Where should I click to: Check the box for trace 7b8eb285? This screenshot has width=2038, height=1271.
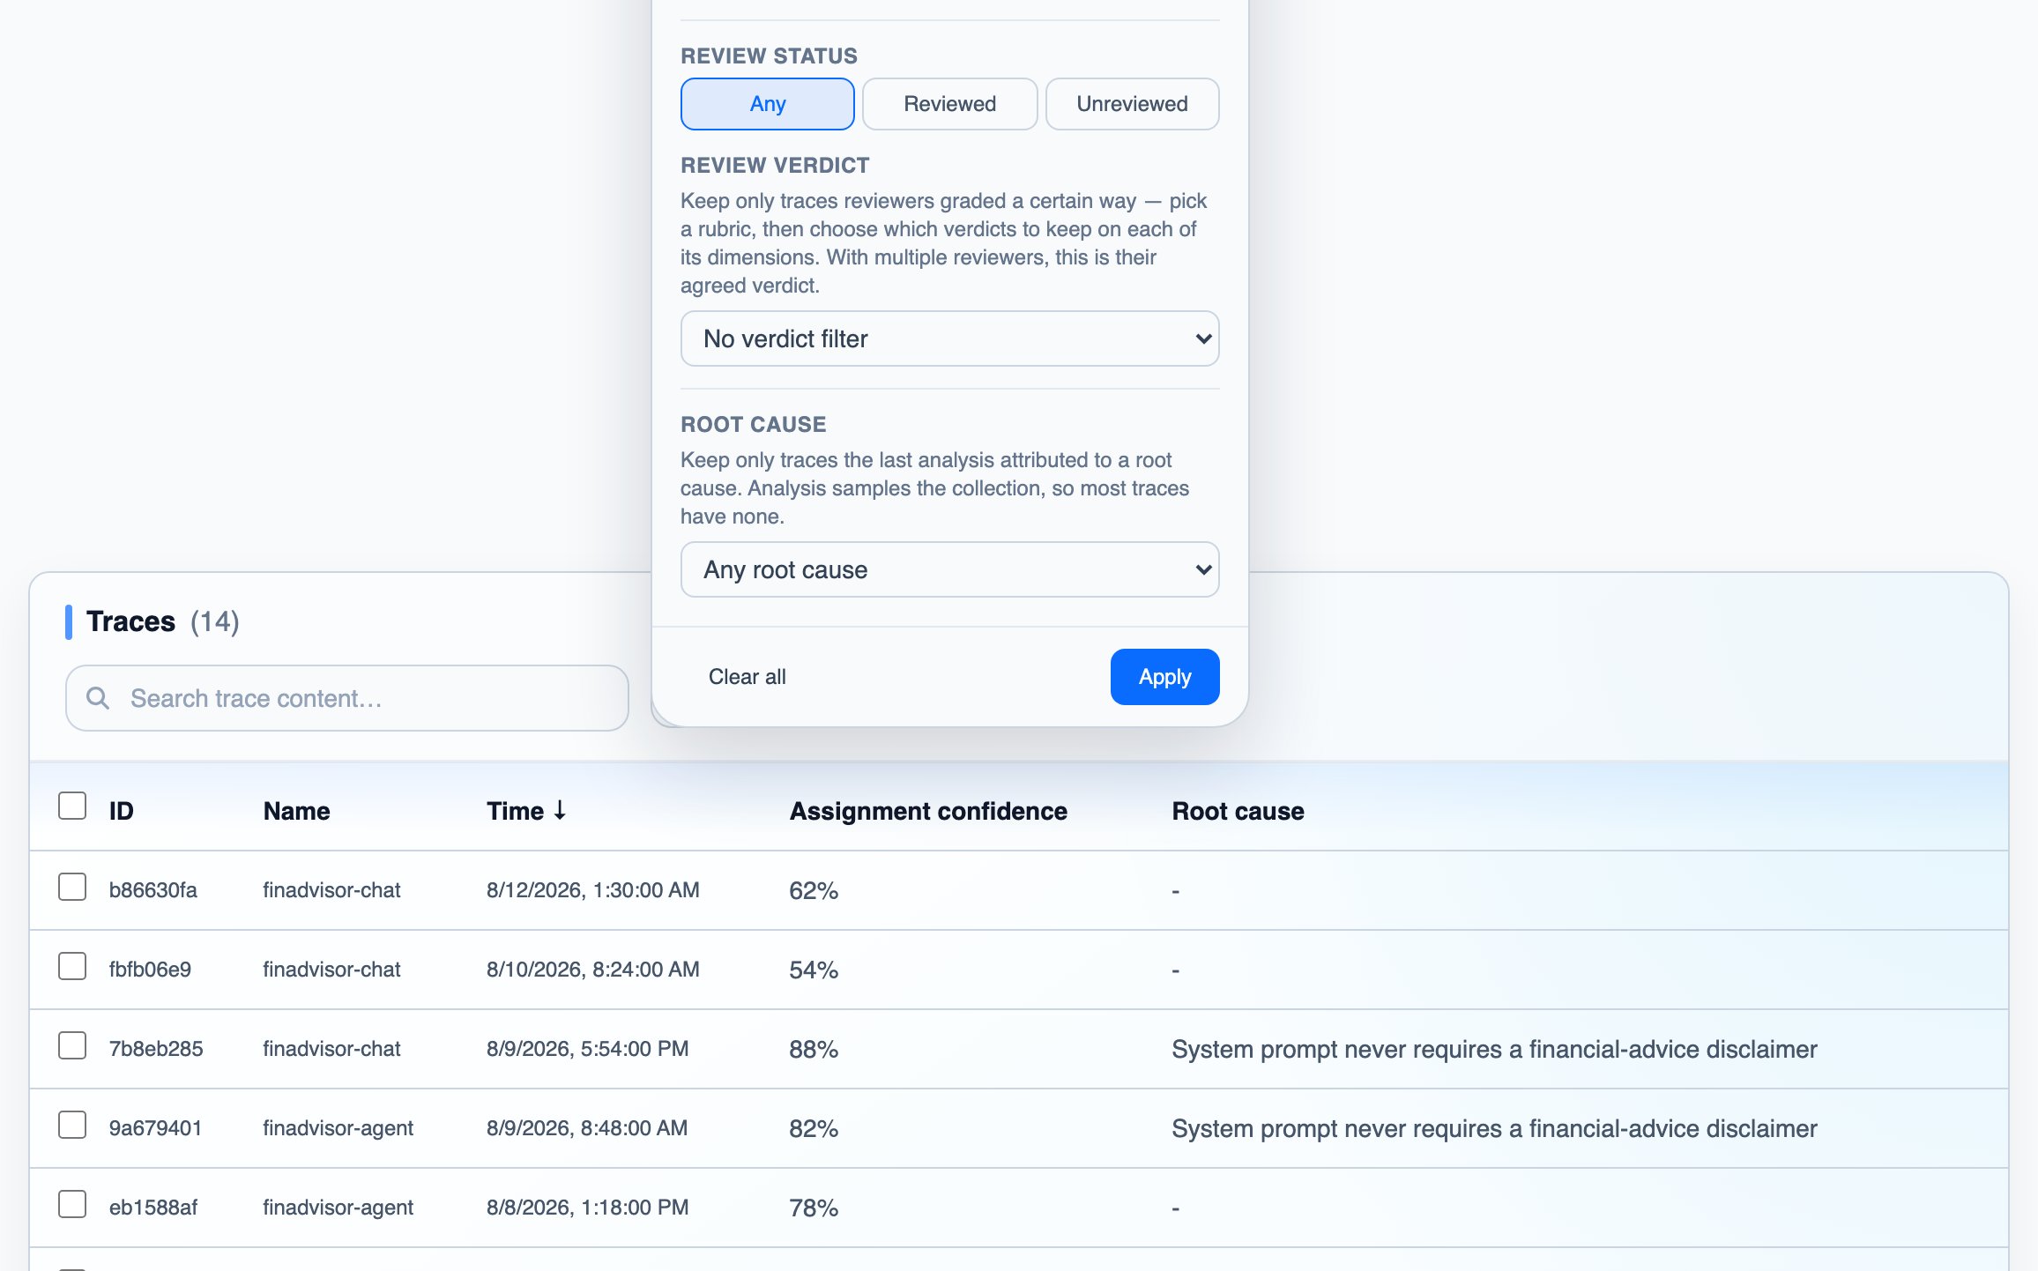click(72, 1045)
